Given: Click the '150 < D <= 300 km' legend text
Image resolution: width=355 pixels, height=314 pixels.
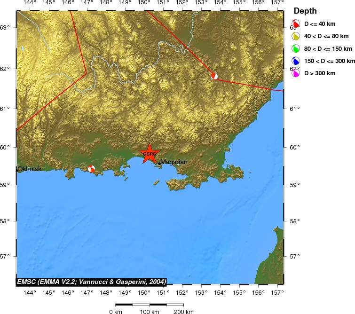Looking at the screenshot, I should pyautogui.click(x=330, y=61).
